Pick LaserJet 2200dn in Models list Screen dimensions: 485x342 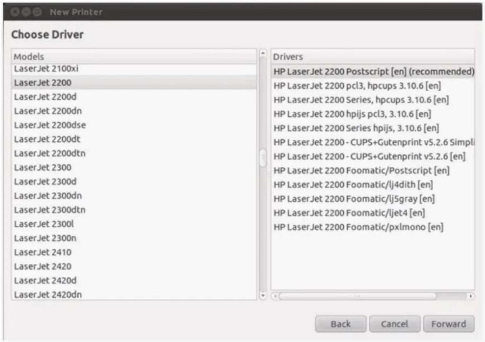(x=134, y=111)
